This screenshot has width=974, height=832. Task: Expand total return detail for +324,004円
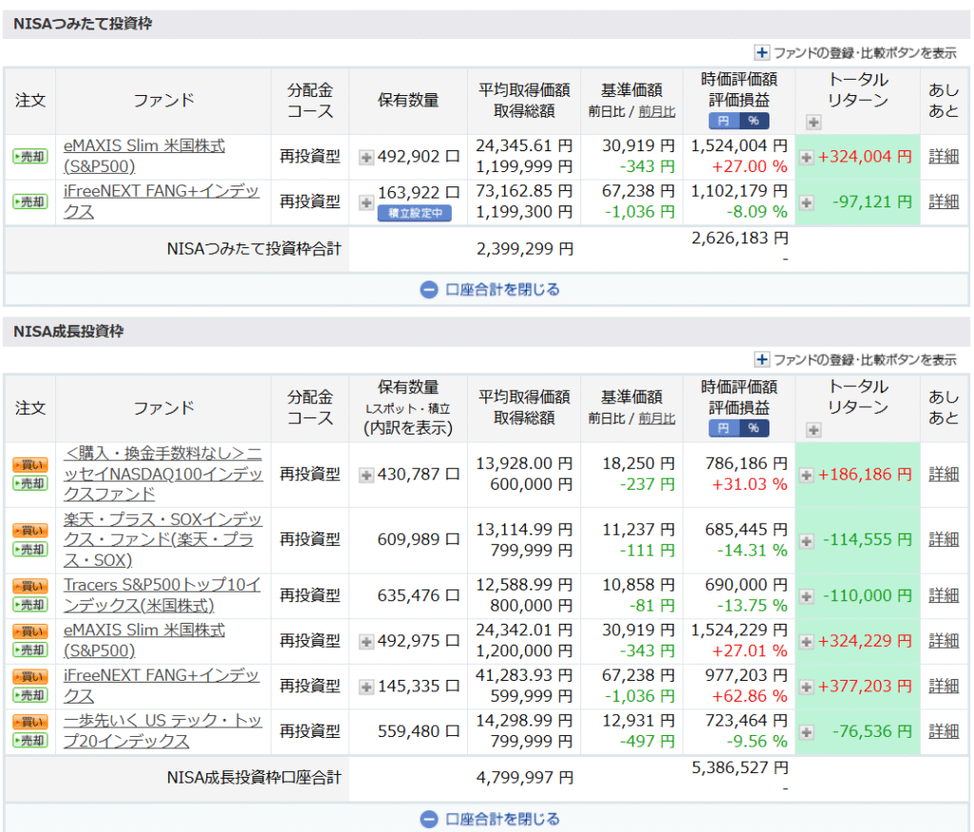[807, 157]
